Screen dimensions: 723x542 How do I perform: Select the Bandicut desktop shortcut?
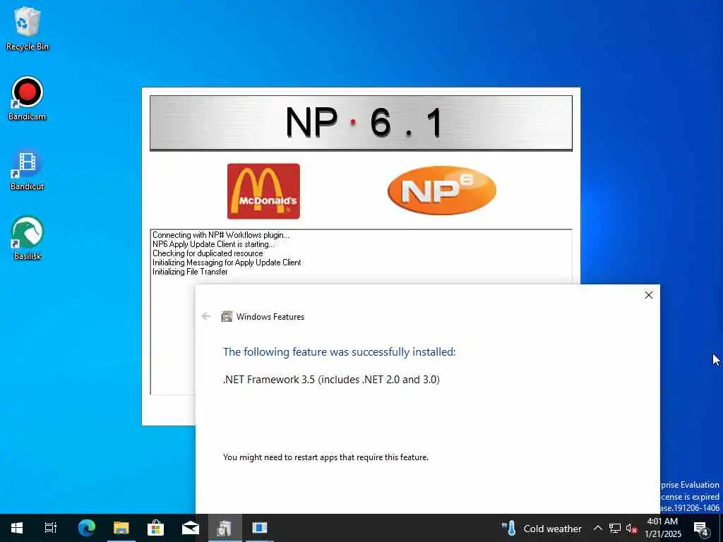point(28,169)
